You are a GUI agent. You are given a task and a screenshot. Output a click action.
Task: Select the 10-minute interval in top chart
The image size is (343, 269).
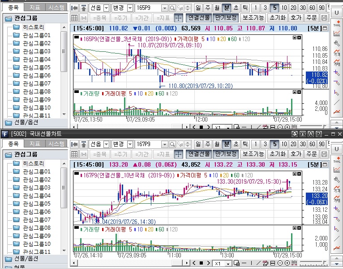pyautogui.click(x=284, y=8)
